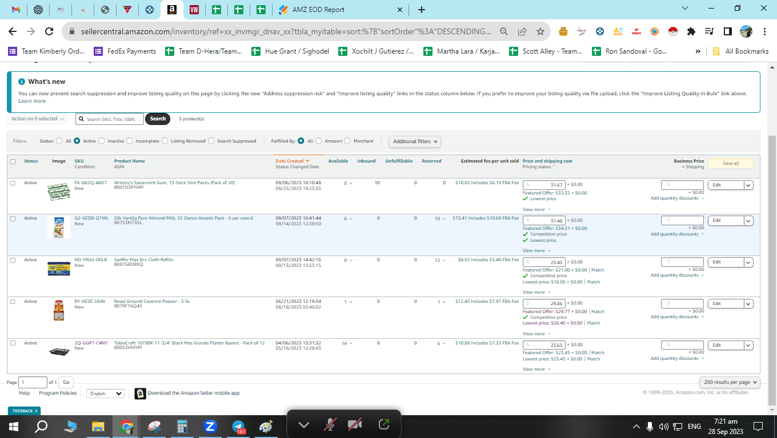Open the Calculator app from taskbar
777x438 pixels.
click(x=182, y=426)
